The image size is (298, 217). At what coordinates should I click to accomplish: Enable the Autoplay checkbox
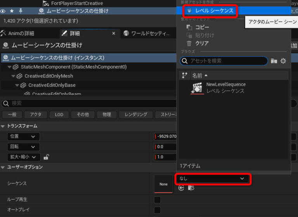[157, 210]
